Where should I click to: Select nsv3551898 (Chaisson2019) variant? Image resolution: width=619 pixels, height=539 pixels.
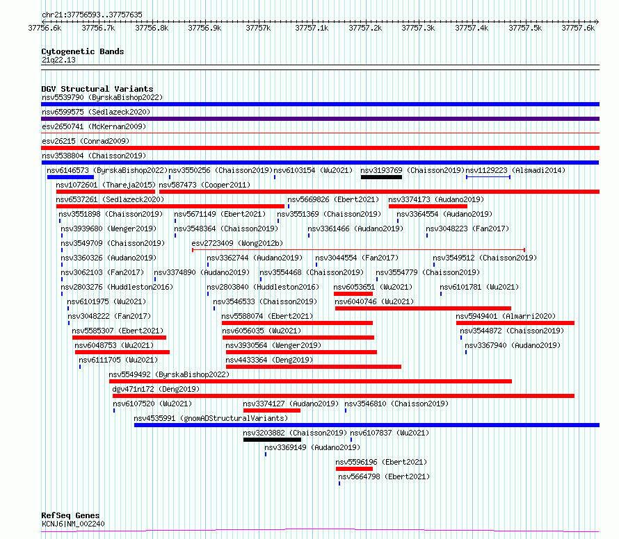coord(111,214)
